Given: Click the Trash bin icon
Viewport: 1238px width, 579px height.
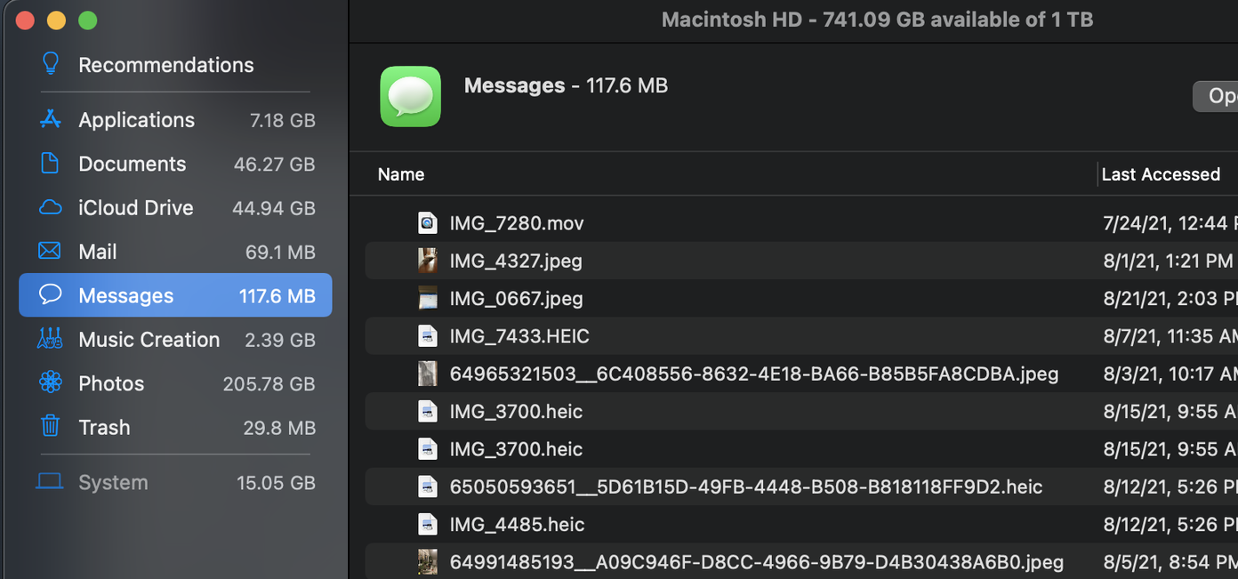Looking at the screenshot, I should click(x=51, y=426).
